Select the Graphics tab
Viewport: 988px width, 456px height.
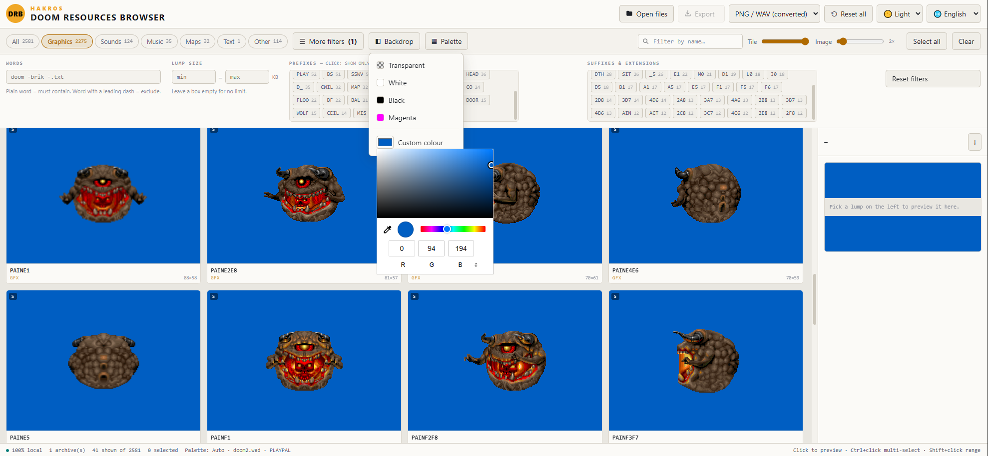click(x=67, y=41)
